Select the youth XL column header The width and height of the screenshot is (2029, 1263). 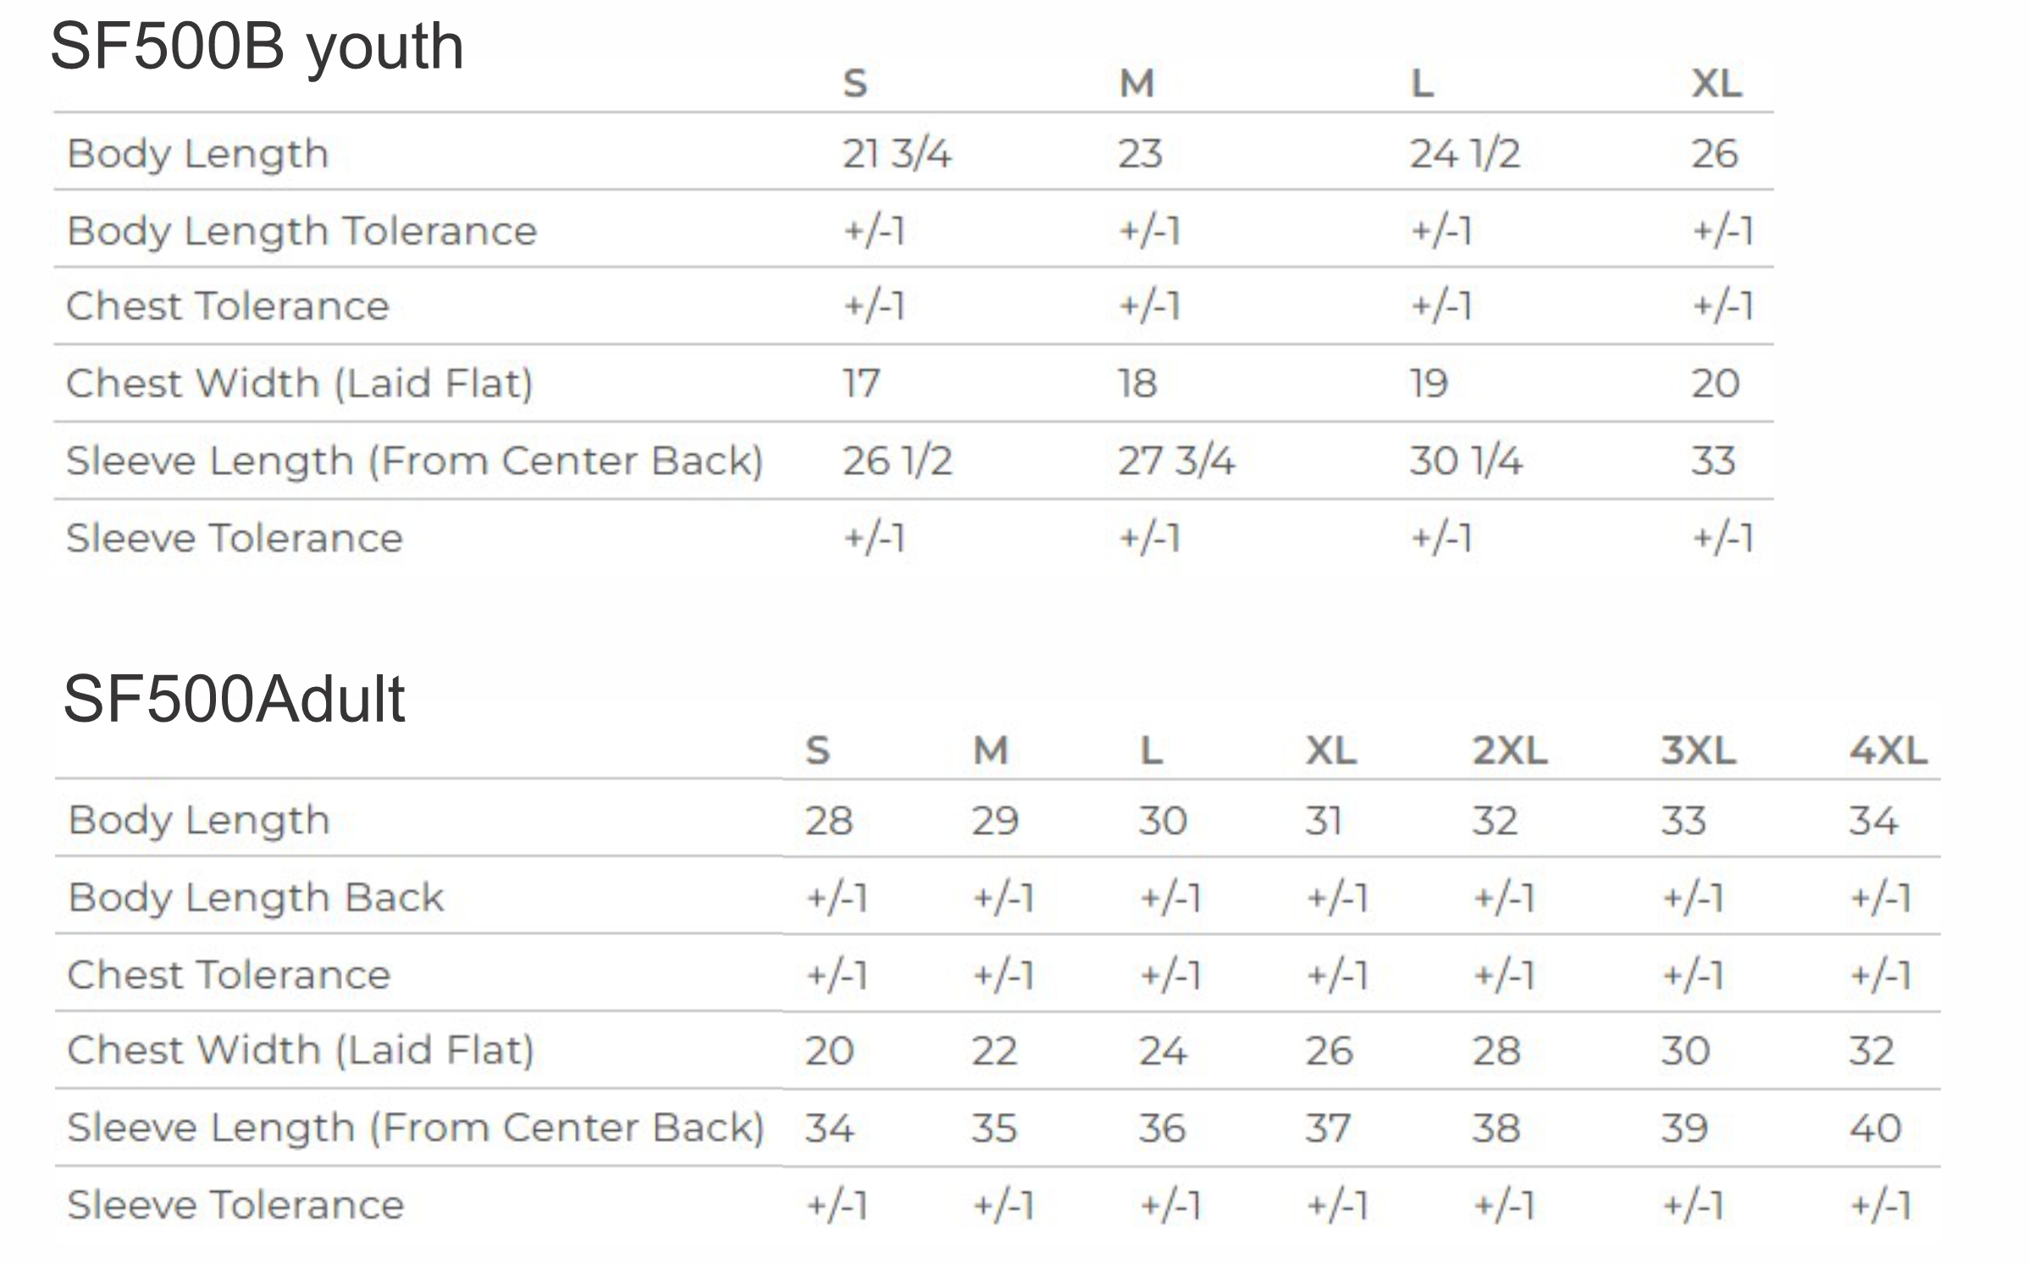click(x=1717, y=83)
